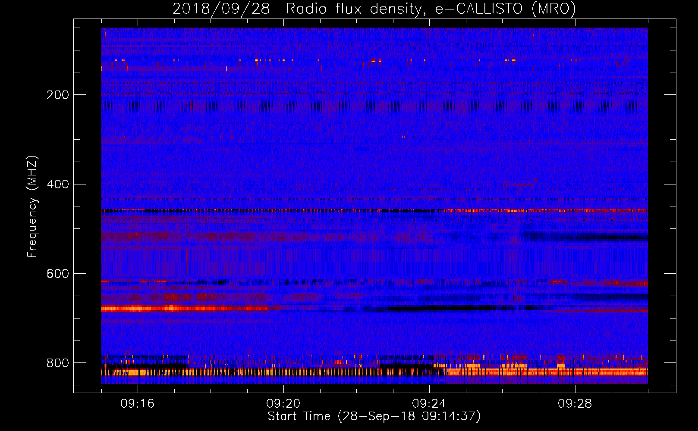The image size is (698, 431).
Task: Click the 09:20 time axis label
Action: coord(283,404)
